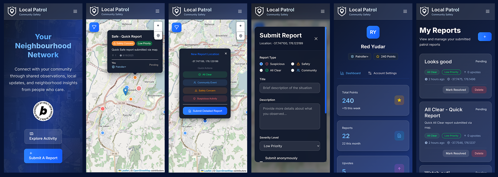The width and height of the screenshot is (498, 177).
Task: Click into the Description text area
Action: 290,116
